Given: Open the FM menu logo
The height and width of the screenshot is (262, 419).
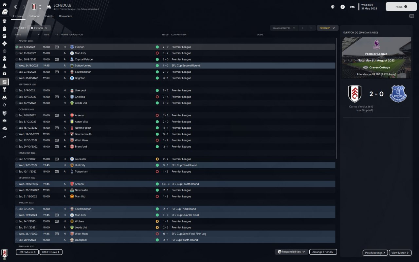Looking at the screenshot, I should click(x=352, y=7).
